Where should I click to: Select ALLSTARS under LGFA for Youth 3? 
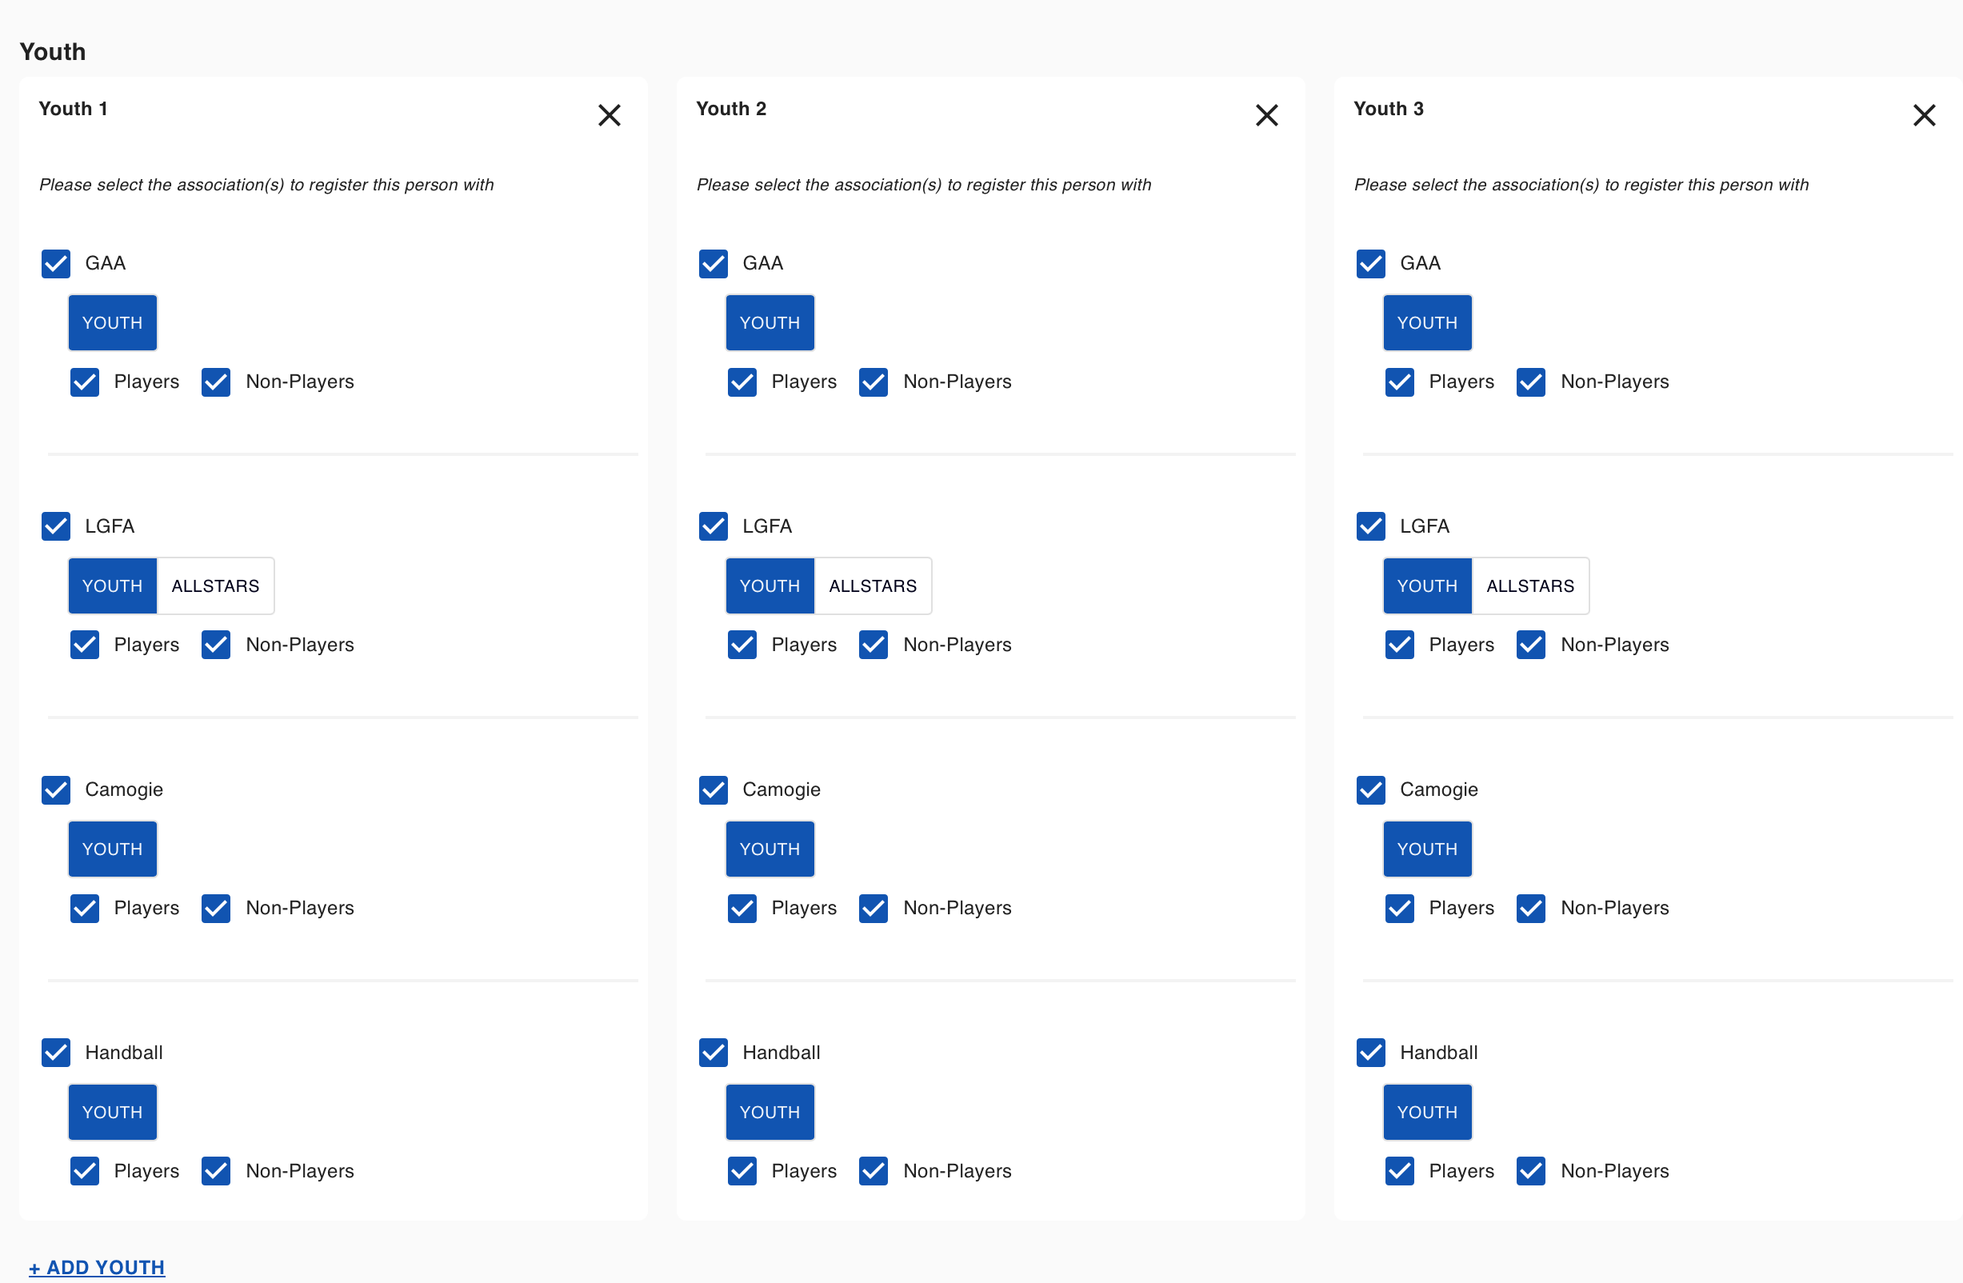click(x=1530, y=586)
